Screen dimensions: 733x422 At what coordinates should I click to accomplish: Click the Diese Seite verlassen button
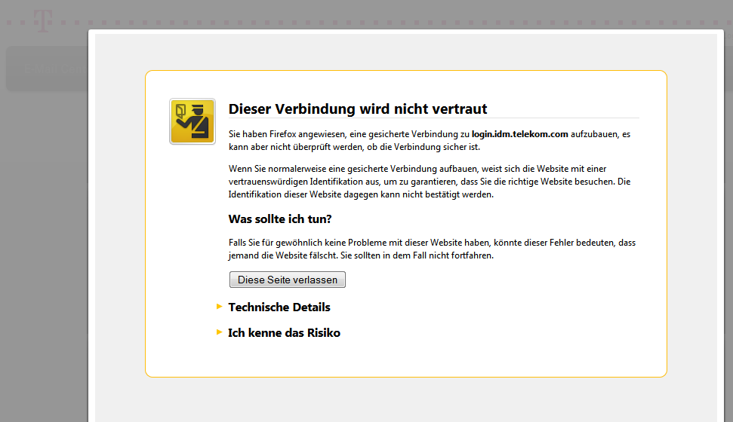point(288,280)
